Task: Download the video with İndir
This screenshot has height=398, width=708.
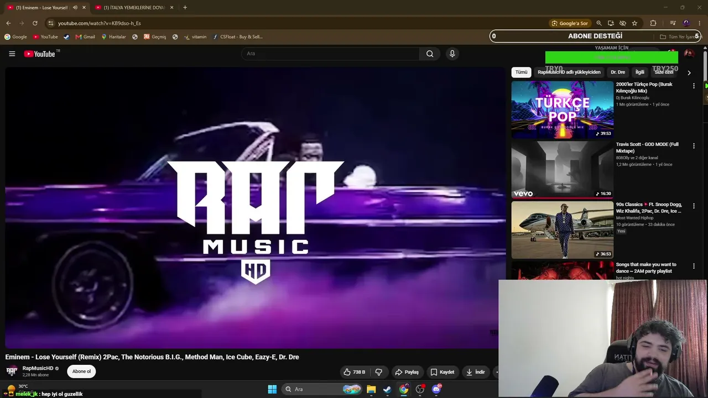Action: [476, 372]
